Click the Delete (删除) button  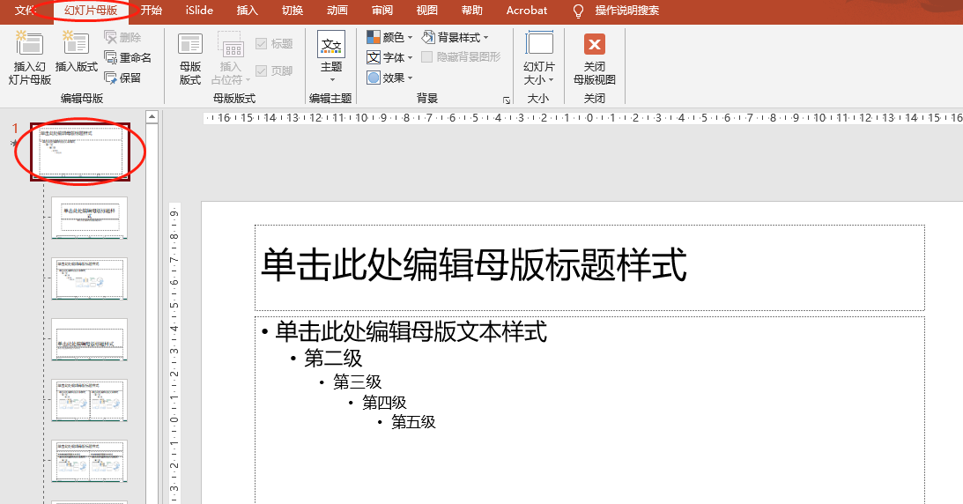pos(122,37)
